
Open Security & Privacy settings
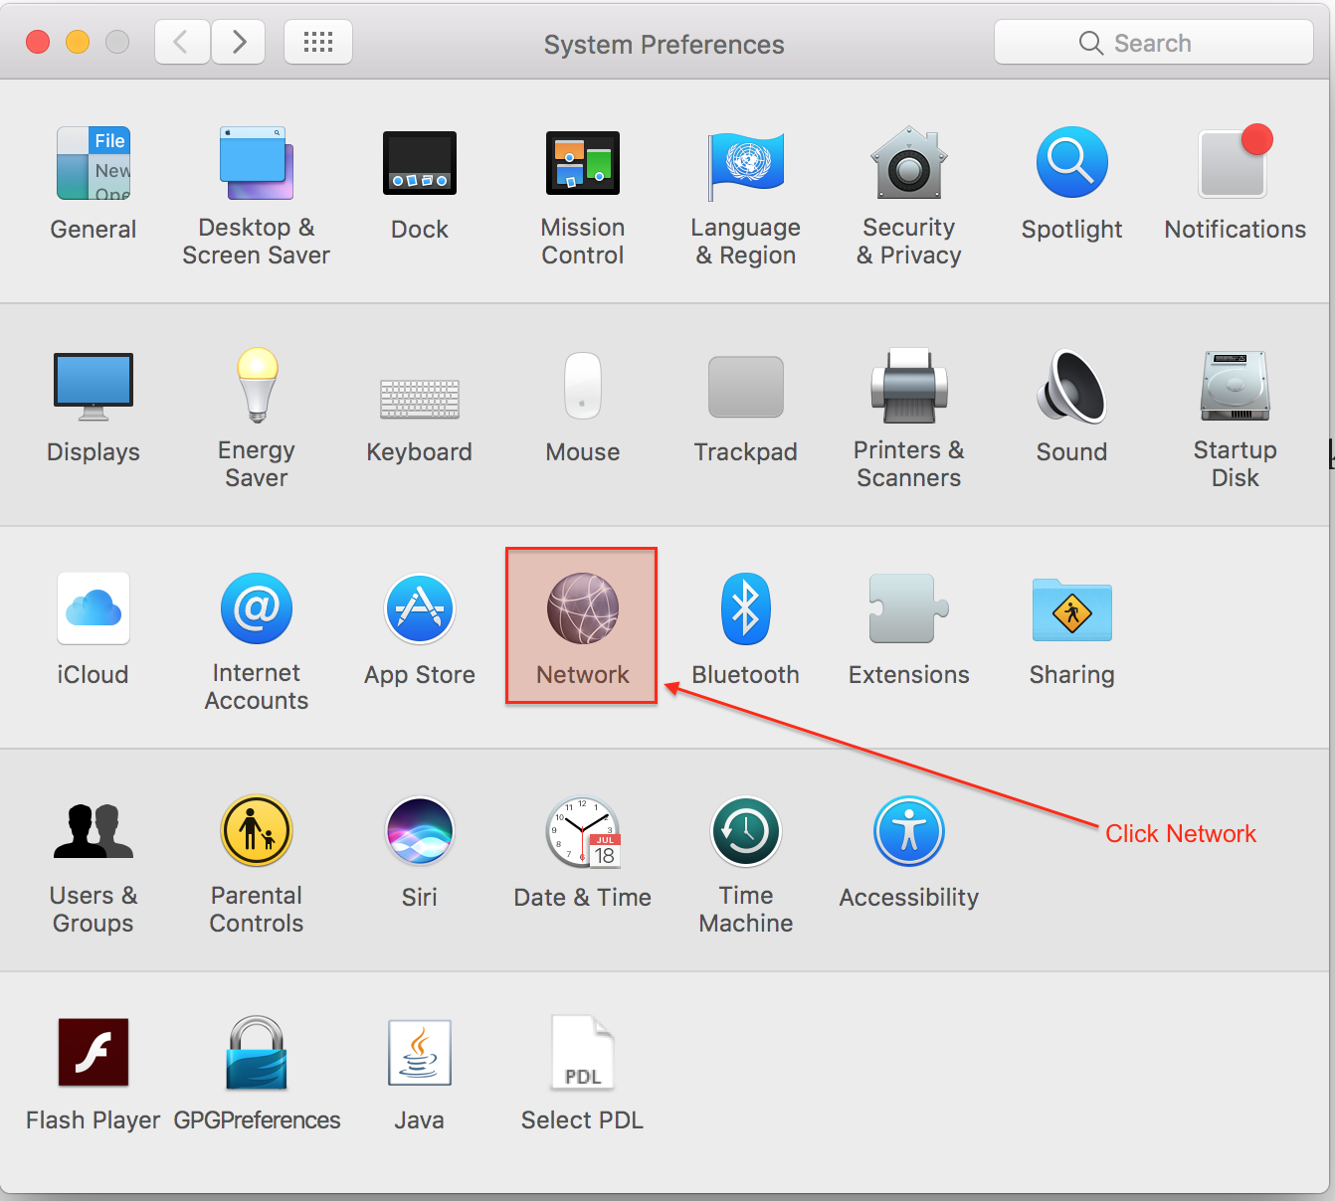tap(908, 179)
